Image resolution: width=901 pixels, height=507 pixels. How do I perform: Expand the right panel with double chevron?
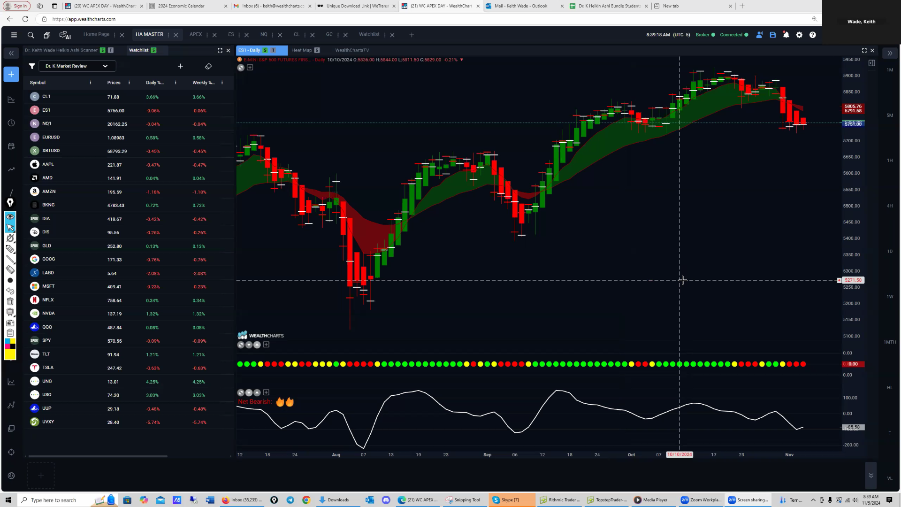890,53
